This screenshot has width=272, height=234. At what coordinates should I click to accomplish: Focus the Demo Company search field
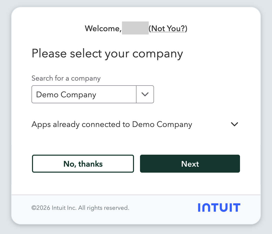84,94
